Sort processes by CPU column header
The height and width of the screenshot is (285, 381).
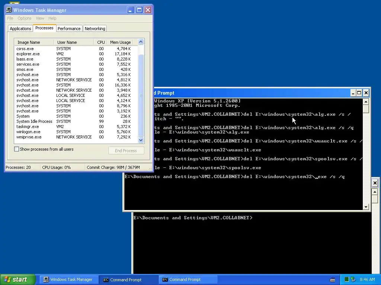pos(100,42)
